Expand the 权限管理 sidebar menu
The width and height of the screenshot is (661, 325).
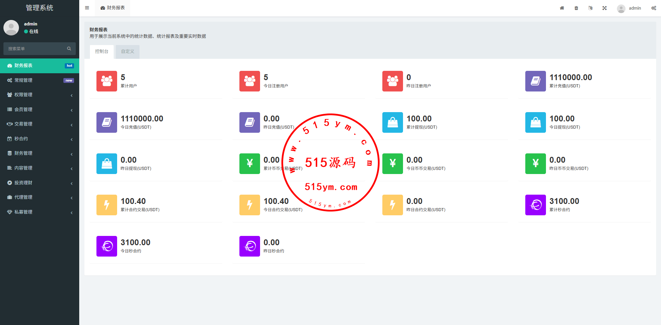(39, 95)
